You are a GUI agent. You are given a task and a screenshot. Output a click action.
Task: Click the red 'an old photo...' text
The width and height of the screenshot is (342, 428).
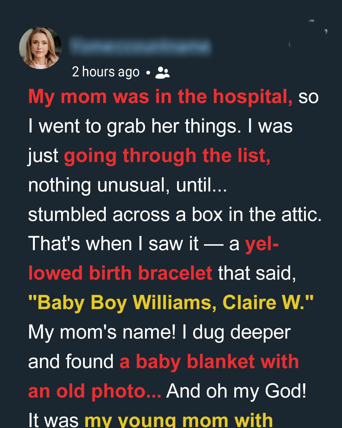[94, 391]
